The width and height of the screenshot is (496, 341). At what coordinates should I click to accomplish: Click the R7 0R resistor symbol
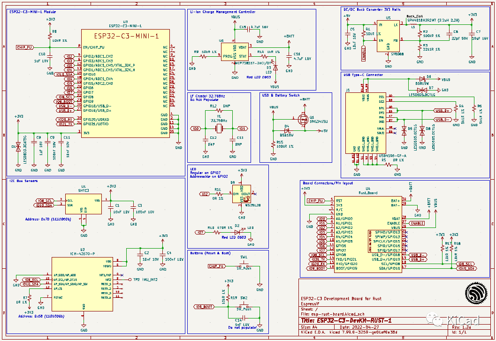pyautogui.click(x=29, y=298)
